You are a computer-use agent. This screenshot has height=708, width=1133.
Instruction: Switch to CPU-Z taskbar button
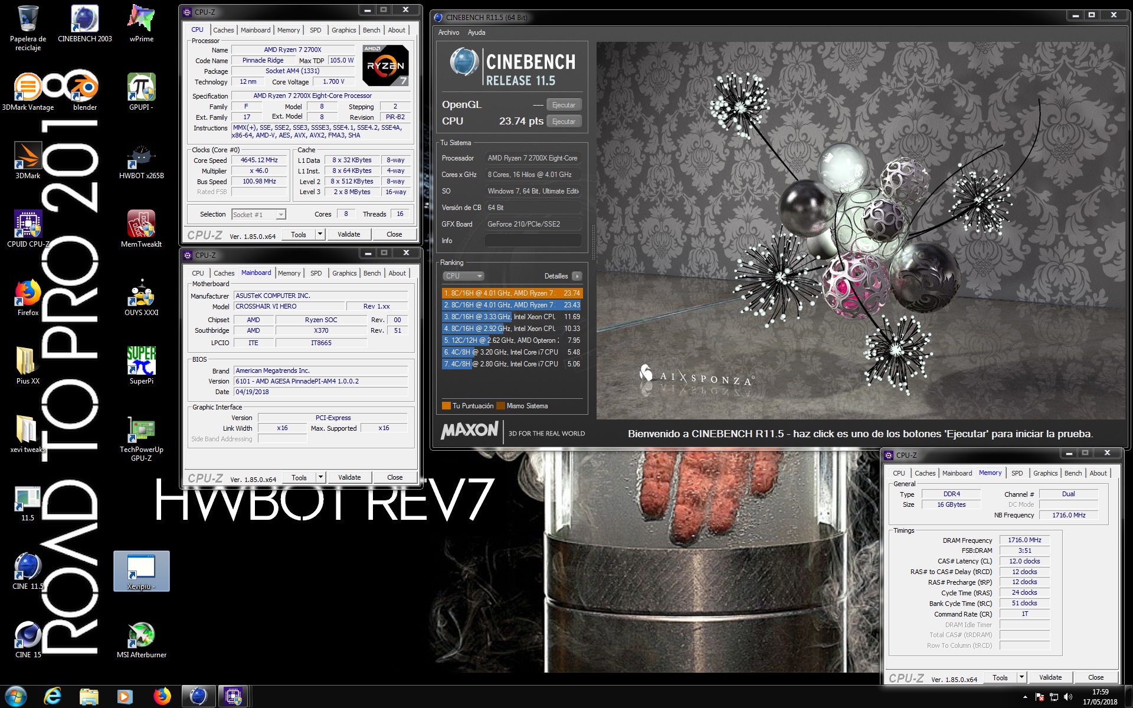(233, 696)
